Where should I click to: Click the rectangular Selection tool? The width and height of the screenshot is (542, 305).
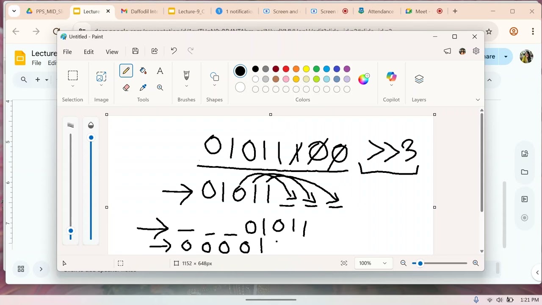point(73,75)
